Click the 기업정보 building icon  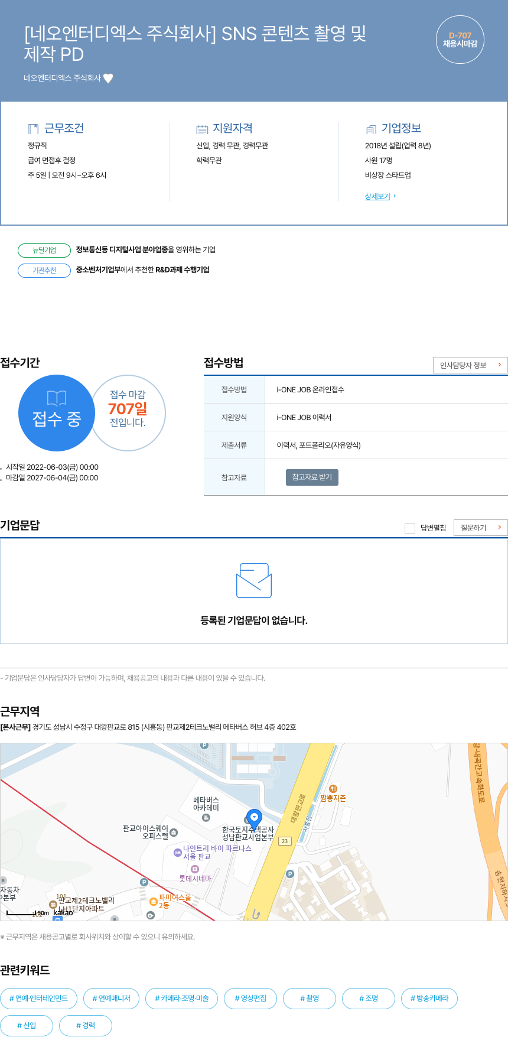[x=371, y=129]
